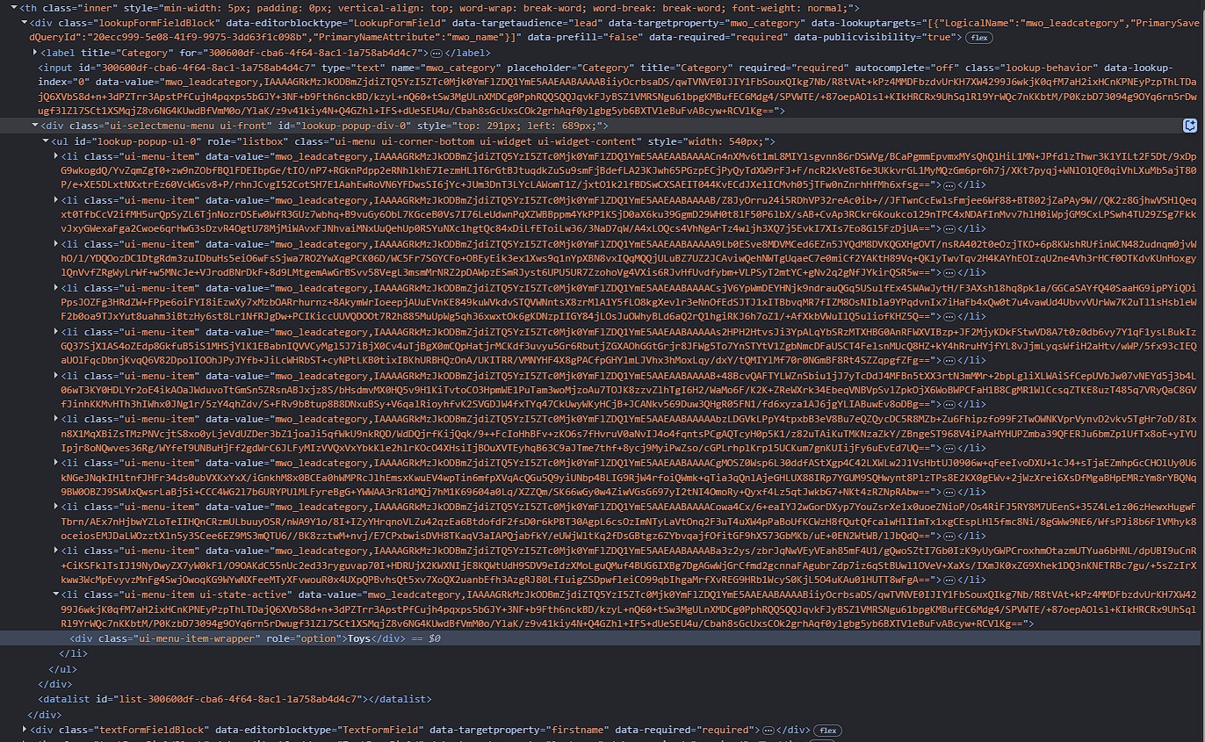Expand the li whose data-value contains As2HPH2HtvsJi3
This screenshot has height=742, width=1205.
pyautogui.click(x=55, y=331)
